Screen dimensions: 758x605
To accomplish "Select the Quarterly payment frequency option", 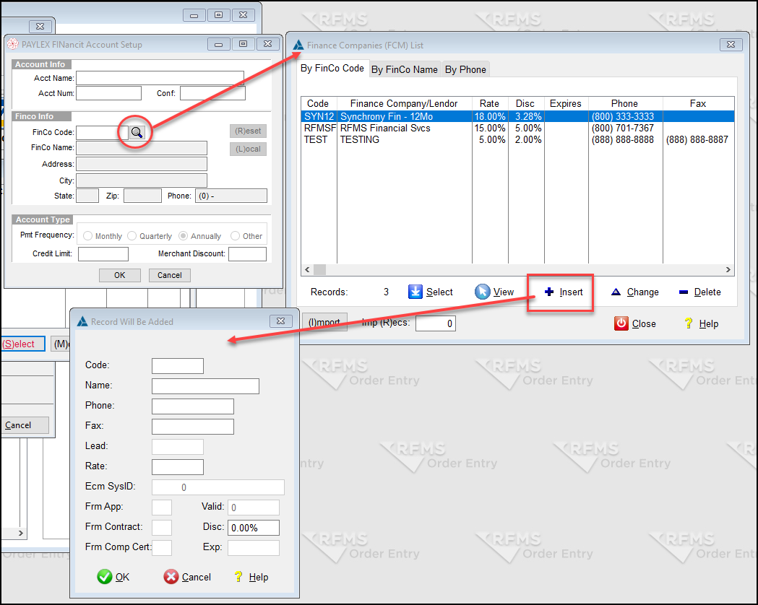I will [x=132, y=236].
